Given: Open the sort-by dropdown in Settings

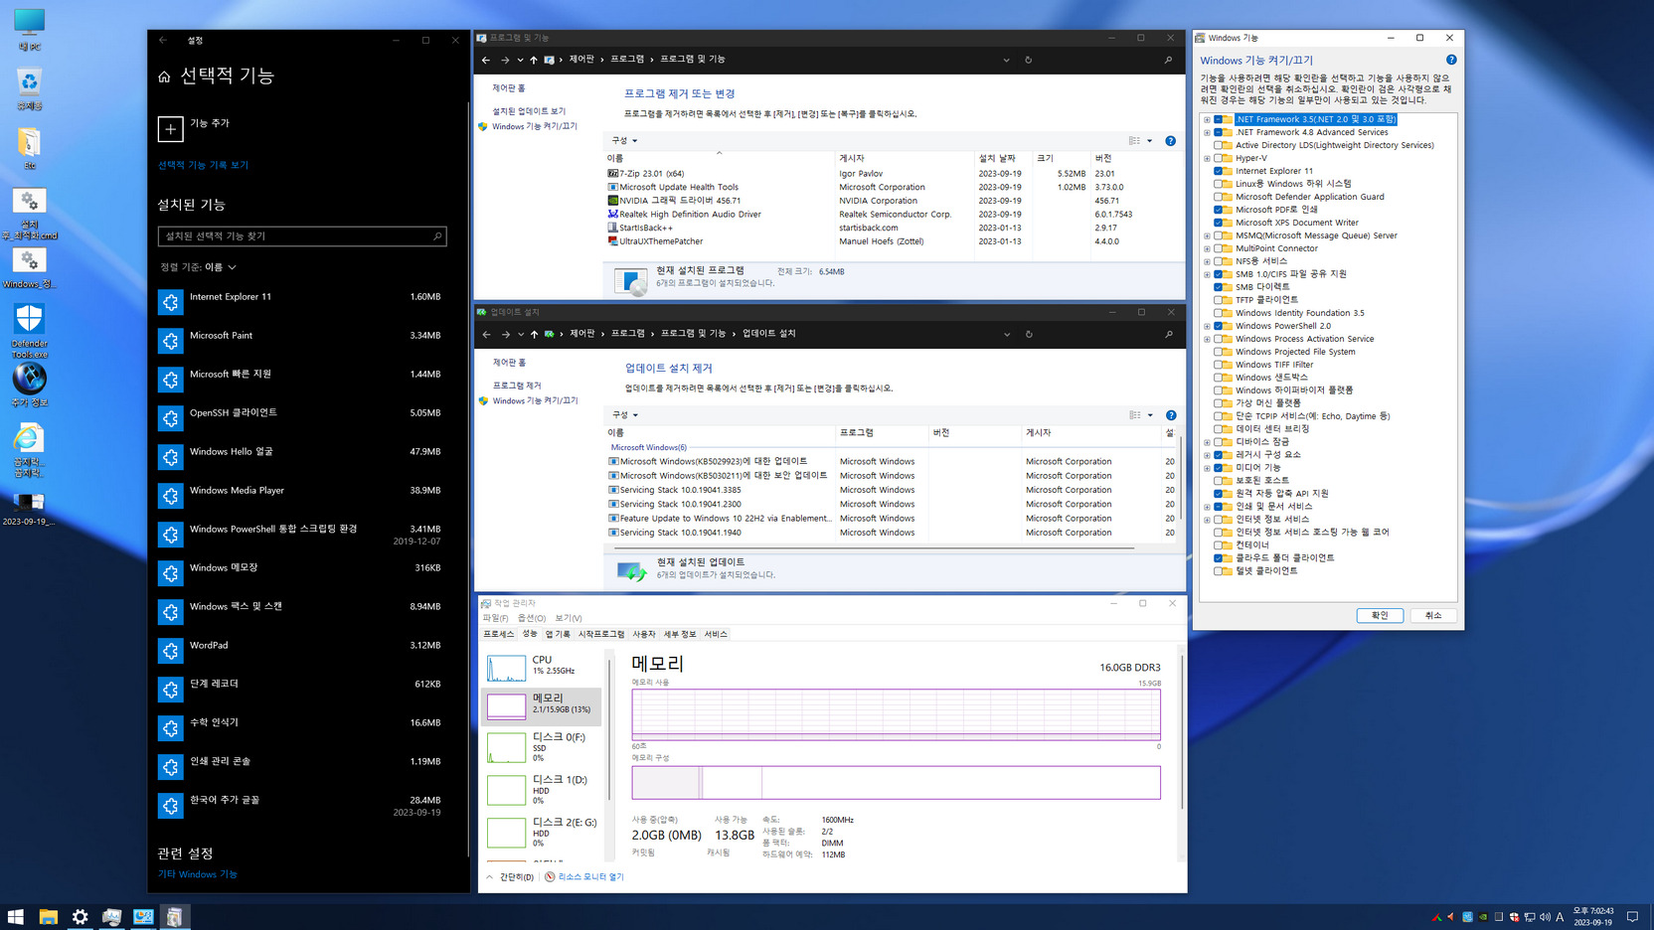Looking at the screenshot, I should [x=199, y=267].
